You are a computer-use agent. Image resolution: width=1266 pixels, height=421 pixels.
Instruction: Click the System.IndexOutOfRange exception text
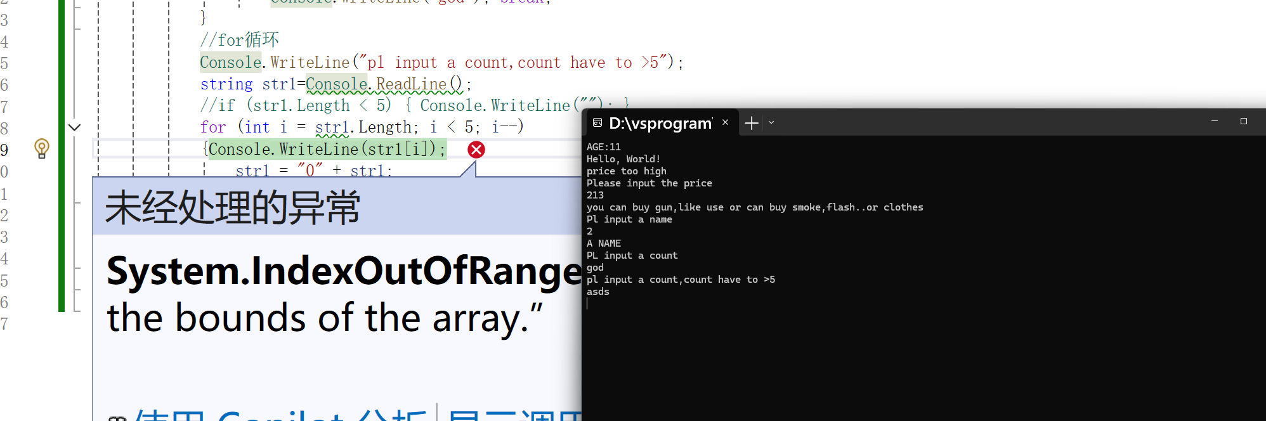[x=344, y=271]
